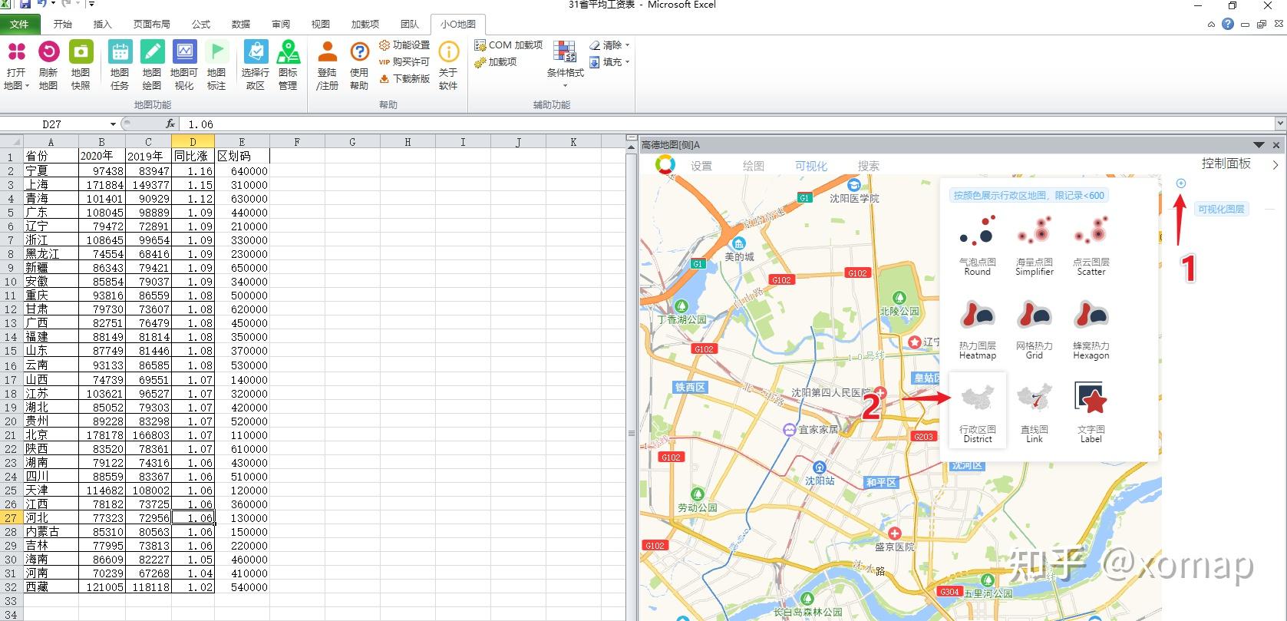Switch to the 数据 ribbon tab
This screenshot has height=621, width=1287.
(241, 24)
